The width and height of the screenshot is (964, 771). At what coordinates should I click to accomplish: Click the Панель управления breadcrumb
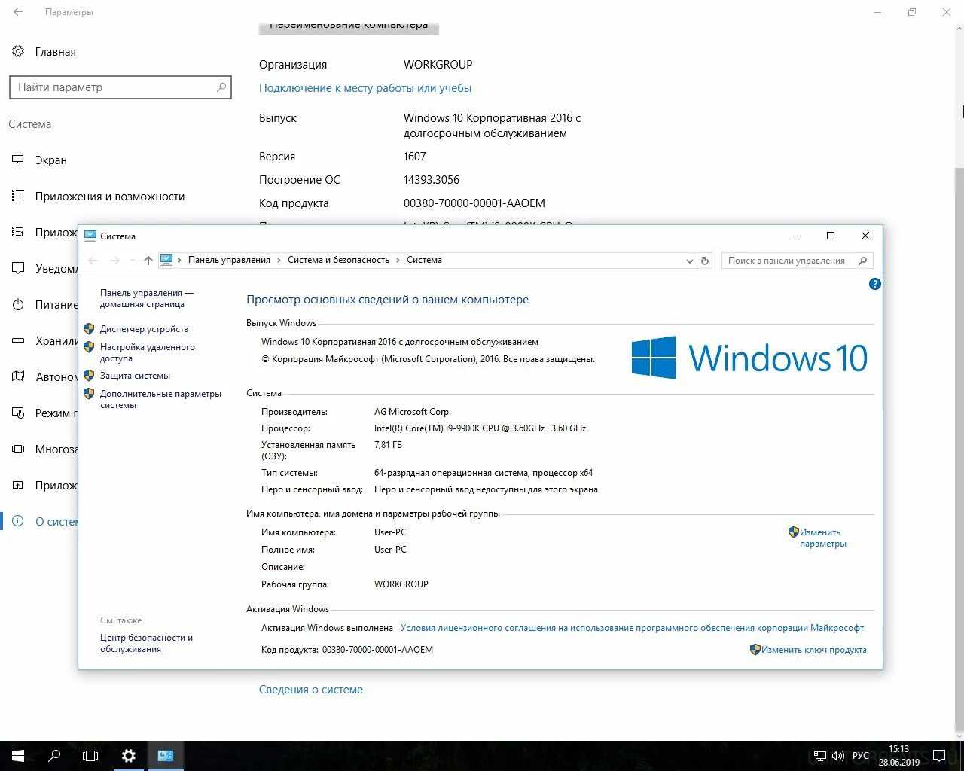(229, 260)
